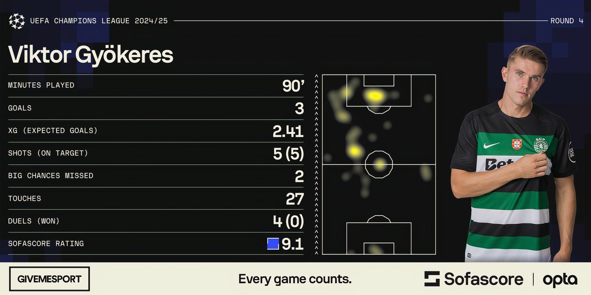Image resolution: width=591 pixels, height=295 pixels.
Task: Click the Goals value of 3
Action: tap(299, 108)
